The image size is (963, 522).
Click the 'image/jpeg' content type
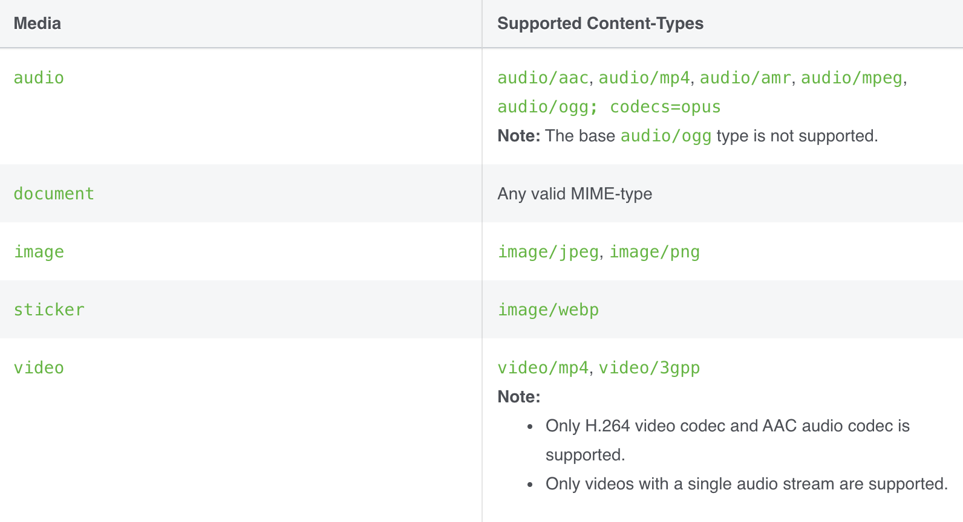(x=548, y=252)
